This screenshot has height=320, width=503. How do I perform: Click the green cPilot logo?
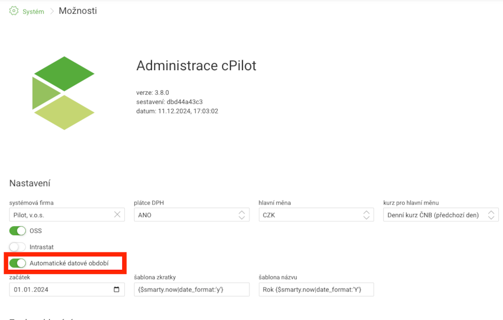point(63,93)
